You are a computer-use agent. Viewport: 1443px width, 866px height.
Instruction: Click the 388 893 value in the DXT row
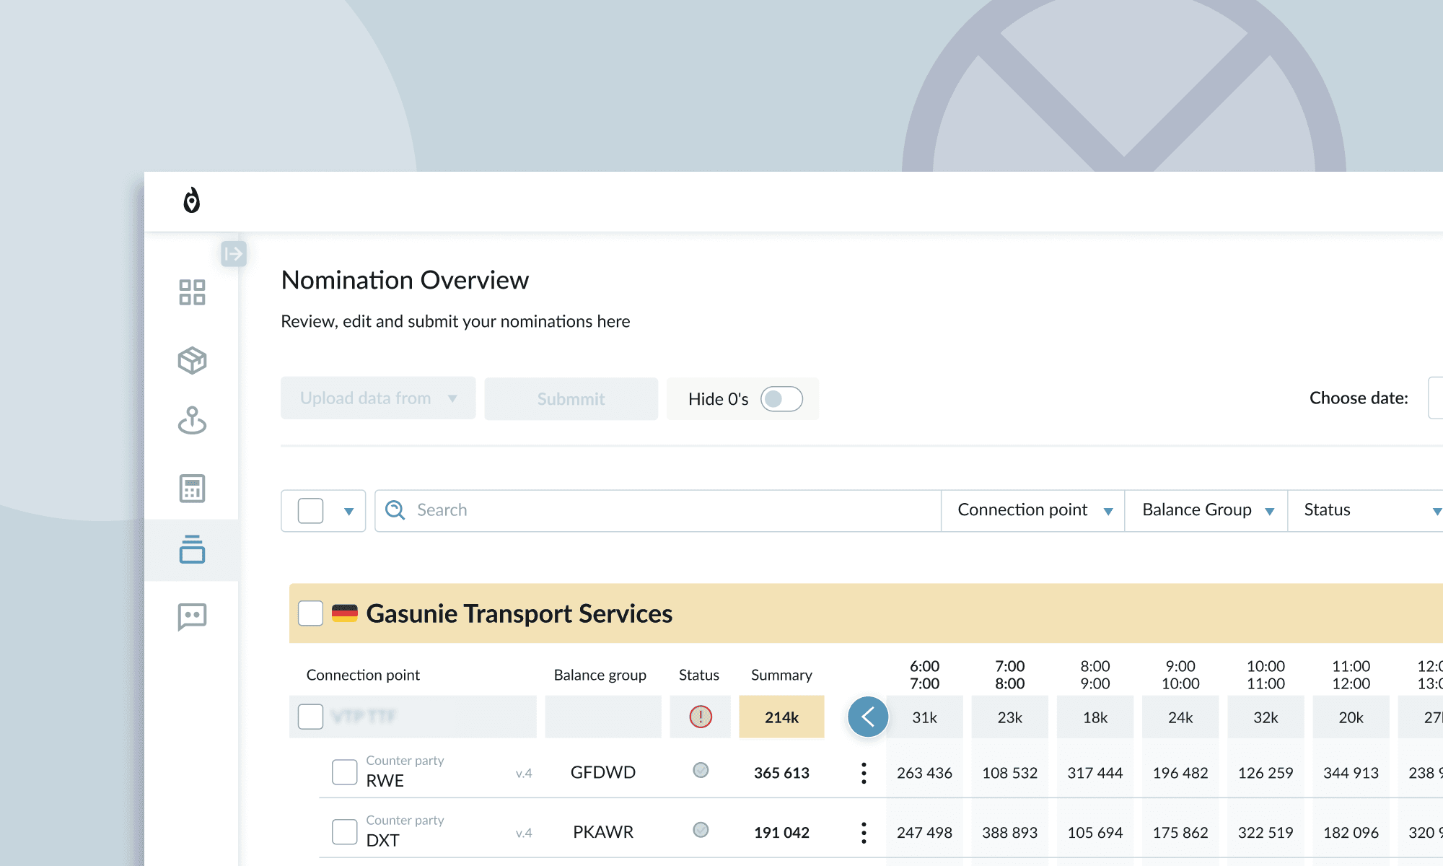[x=1009, y=833]
